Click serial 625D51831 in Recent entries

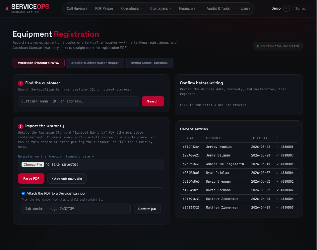pyautogui.click(x=191, y=164)
